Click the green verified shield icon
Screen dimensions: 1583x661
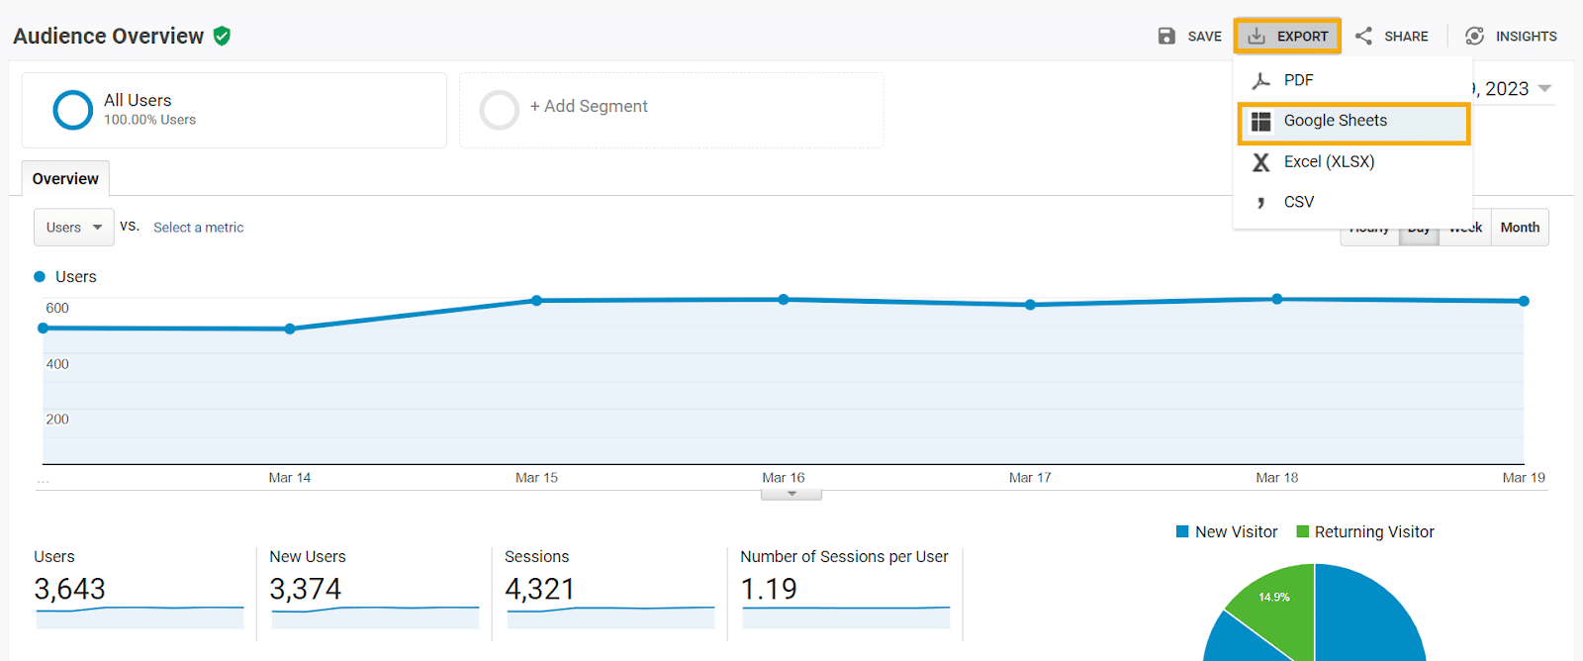click(x=222, y=36)
